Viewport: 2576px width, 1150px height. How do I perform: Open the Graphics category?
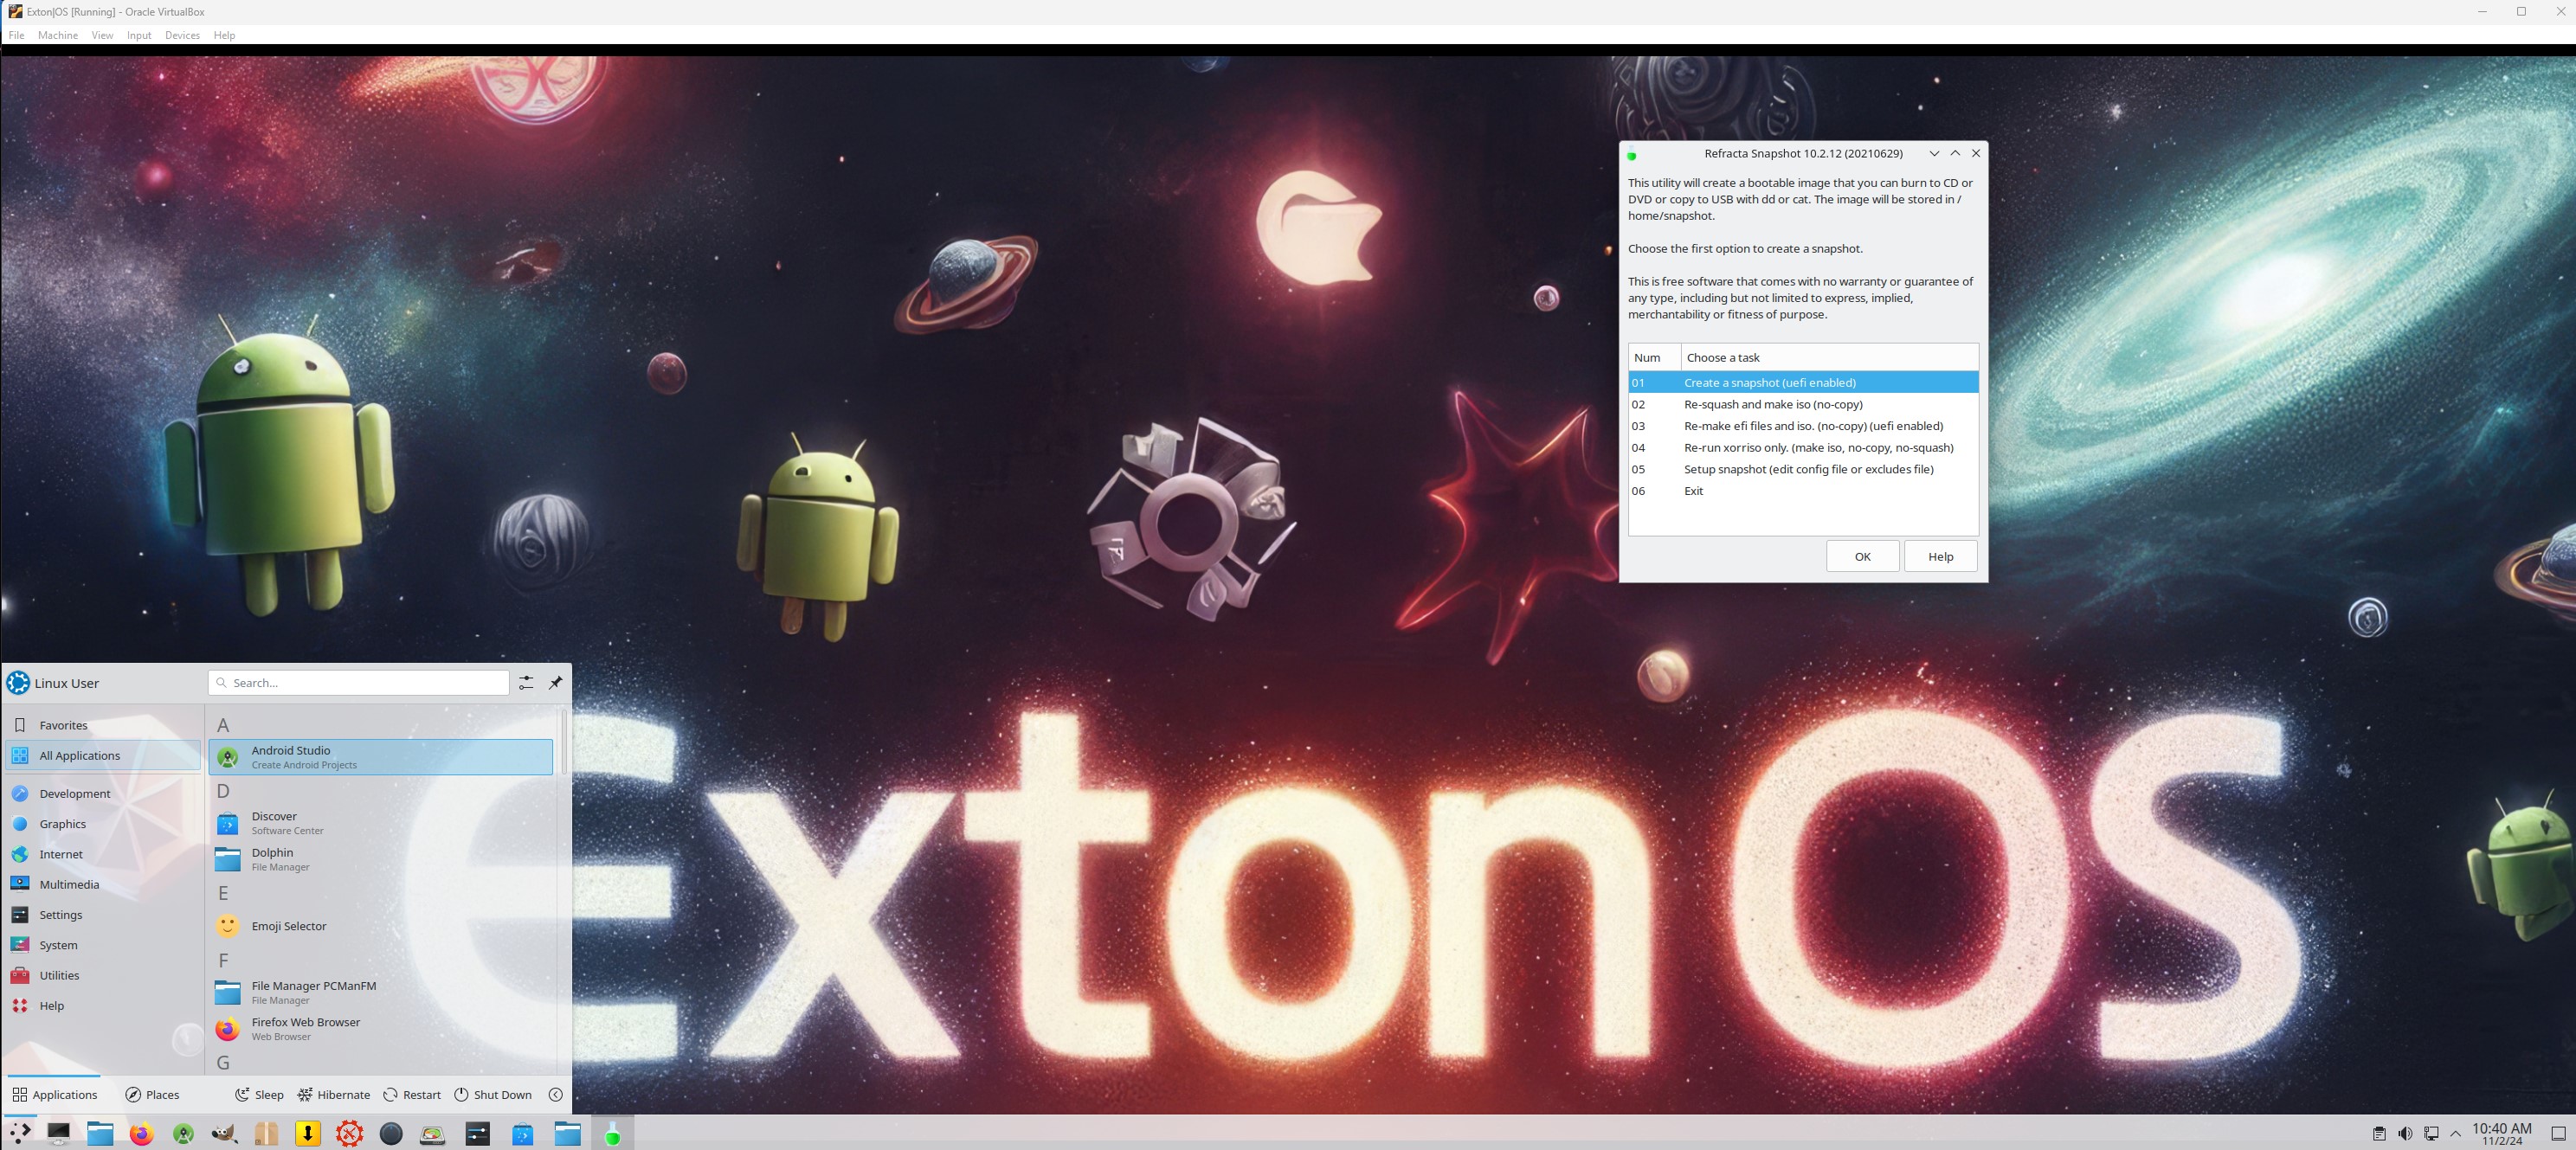click(103, 824)
